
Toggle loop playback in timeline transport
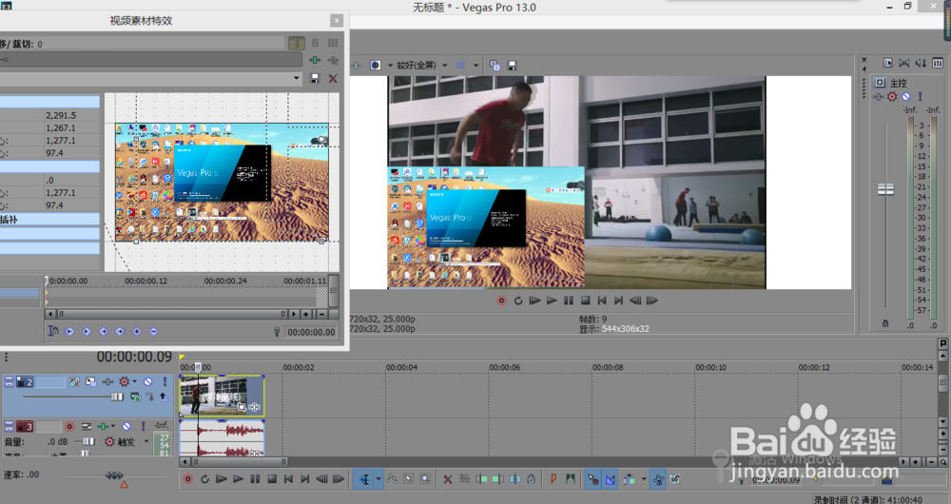(x=205, y=479)
